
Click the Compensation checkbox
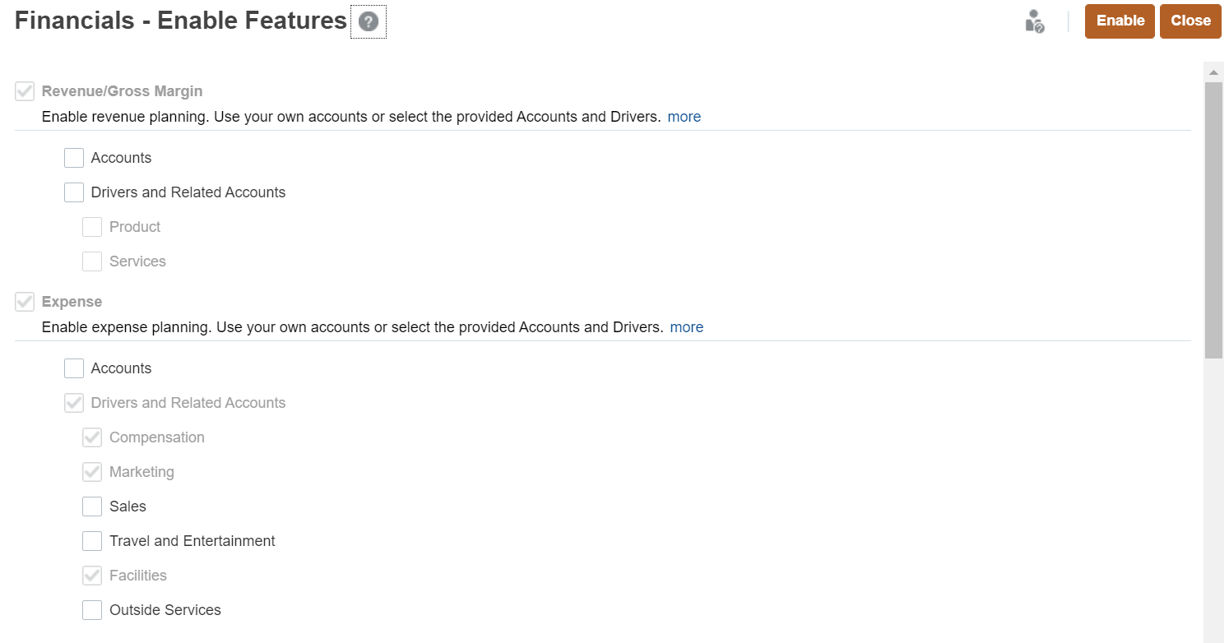[91, 437]
